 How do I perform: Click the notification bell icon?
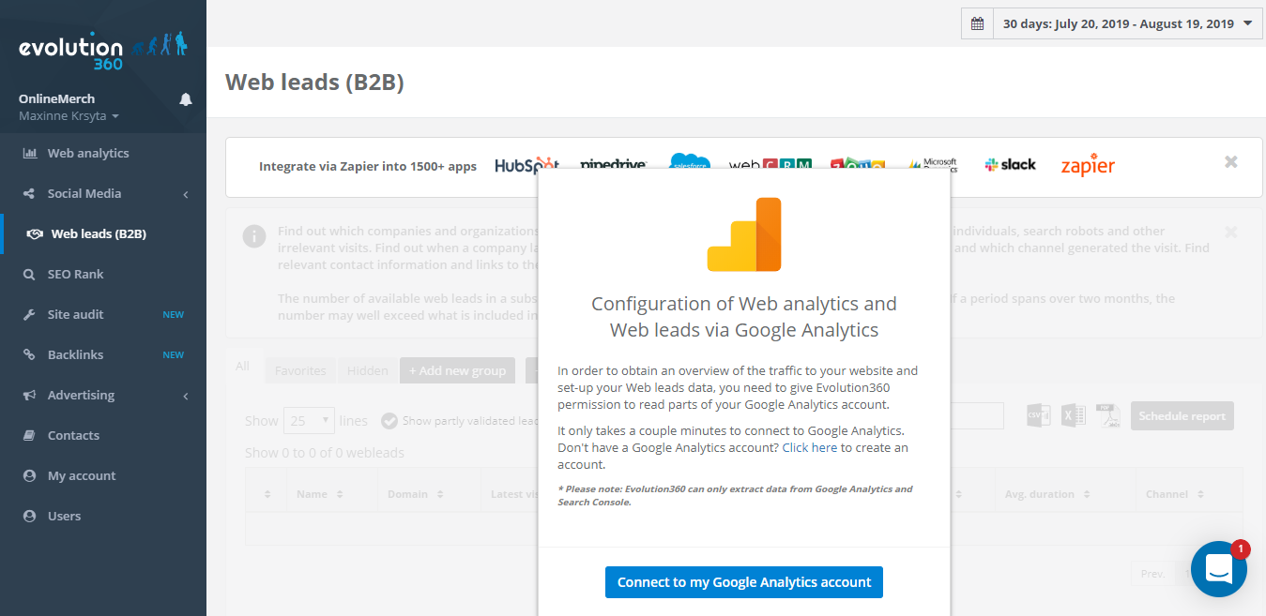186,99
